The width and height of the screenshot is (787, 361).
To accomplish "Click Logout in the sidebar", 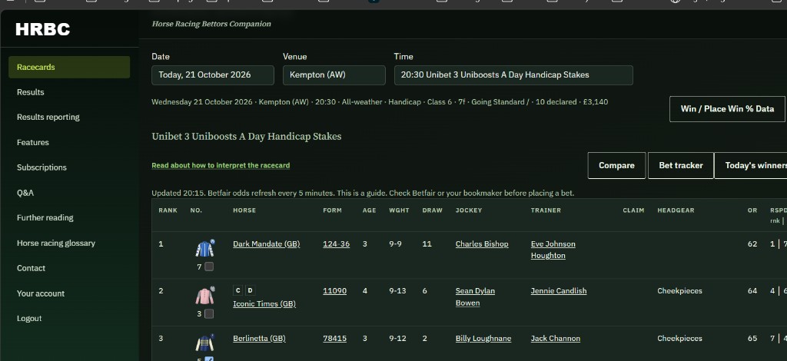I will (29, 319).
